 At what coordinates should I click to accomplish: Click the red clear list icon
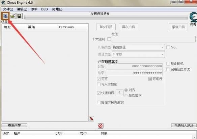(x=101, y=126)
